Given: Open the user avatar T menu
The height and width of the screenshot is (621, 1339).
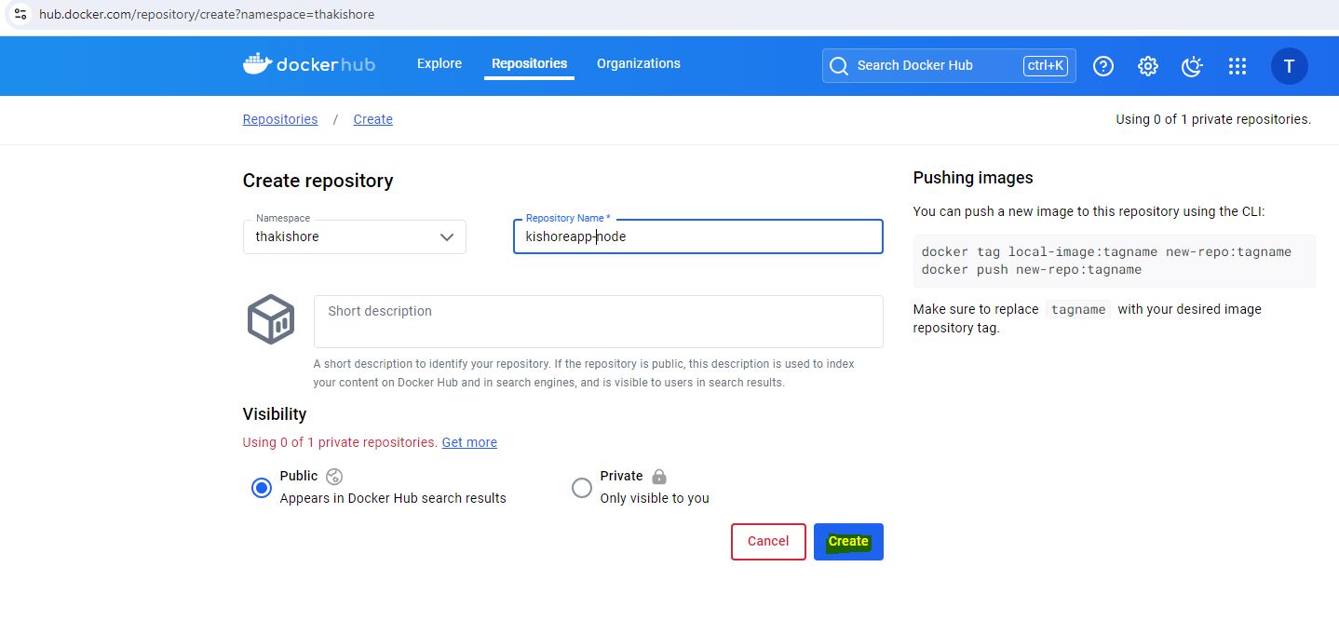Looking at the screenshot, I should pyautogui.click(x=1289, y=66).
